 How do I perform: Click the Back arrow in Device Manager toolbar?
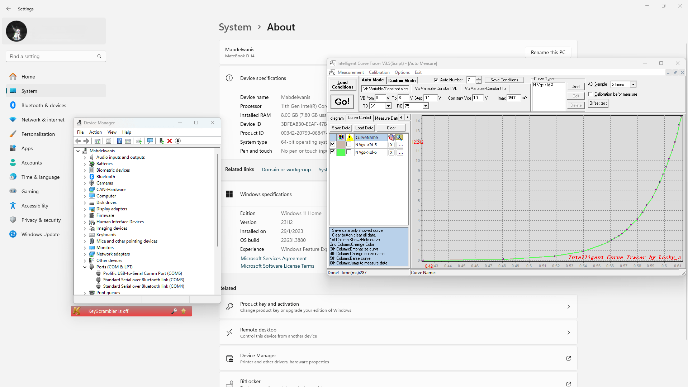click(x=78, y=141)
